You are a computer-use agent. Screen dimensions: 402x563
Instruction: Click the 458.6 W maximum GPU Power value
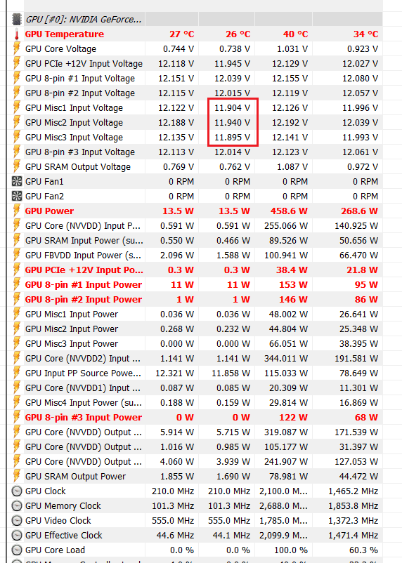[289, 211]
